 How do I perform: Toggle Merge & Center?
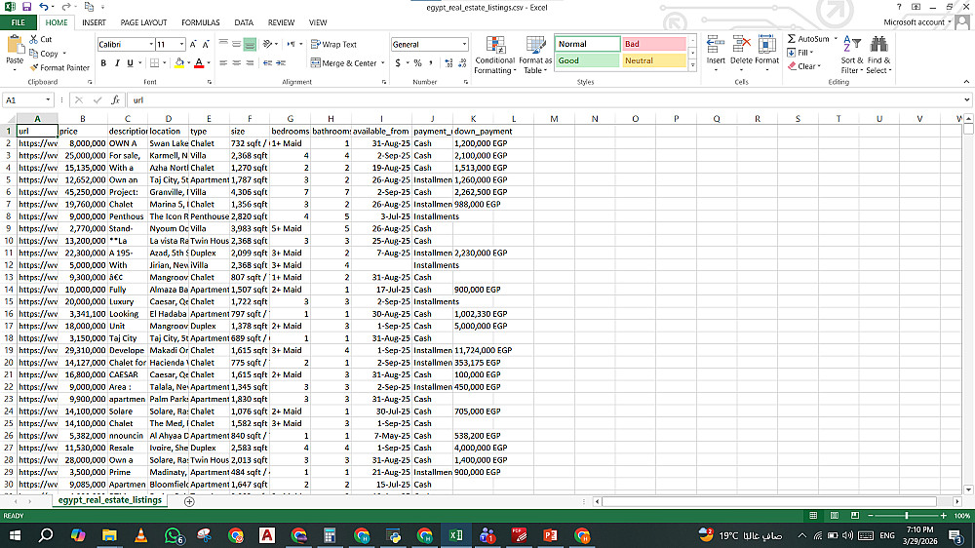(x=344, y=62)
